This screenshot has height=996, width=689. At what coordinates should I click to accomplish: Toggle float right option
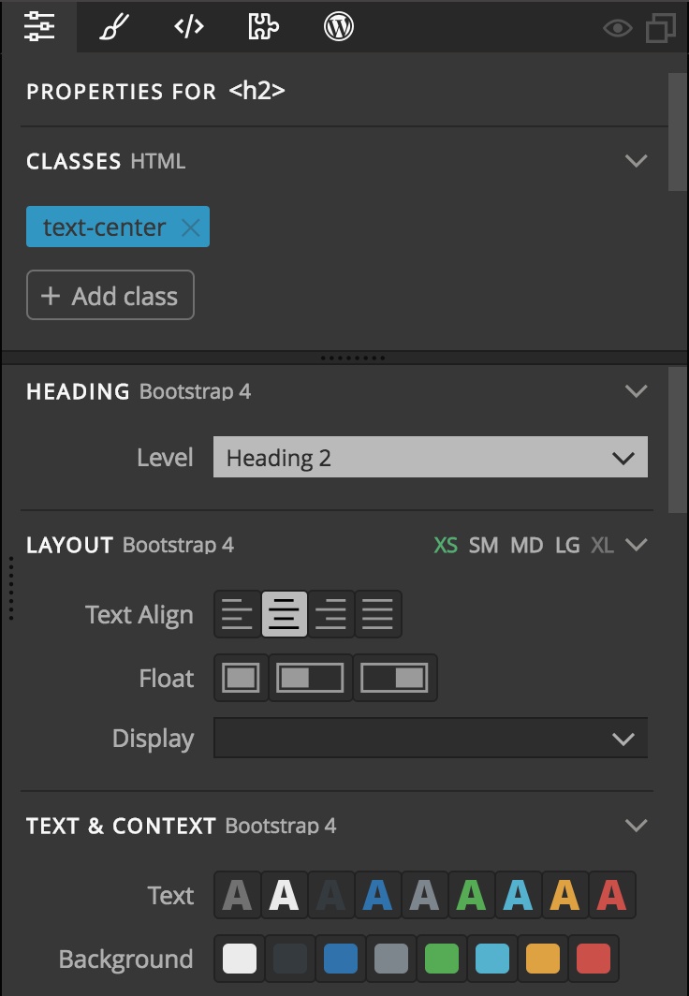(x=395, y=678)
